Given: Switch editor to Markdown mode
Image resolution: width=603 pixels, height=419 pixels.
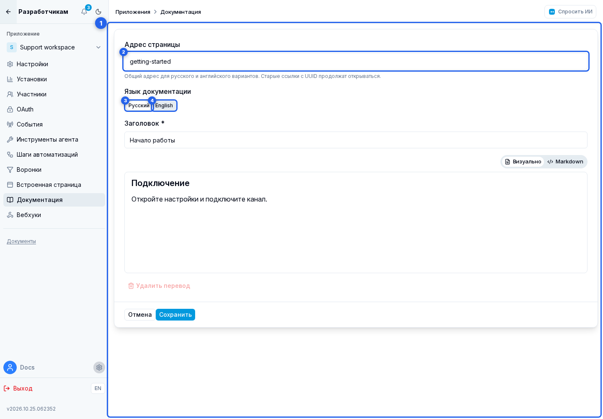Looking at the screenshot, I should [565, 162].
